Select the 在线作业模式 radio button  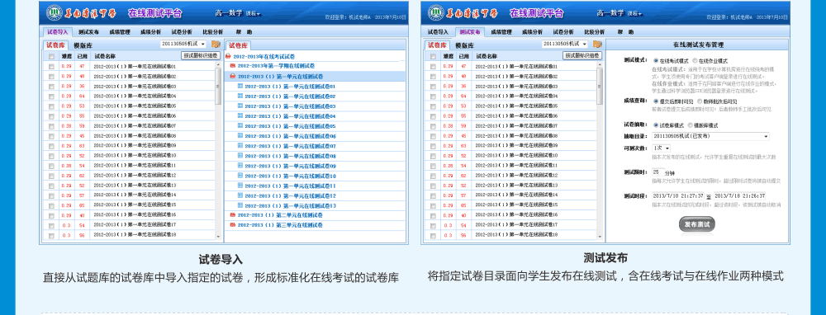coord(695,60)
